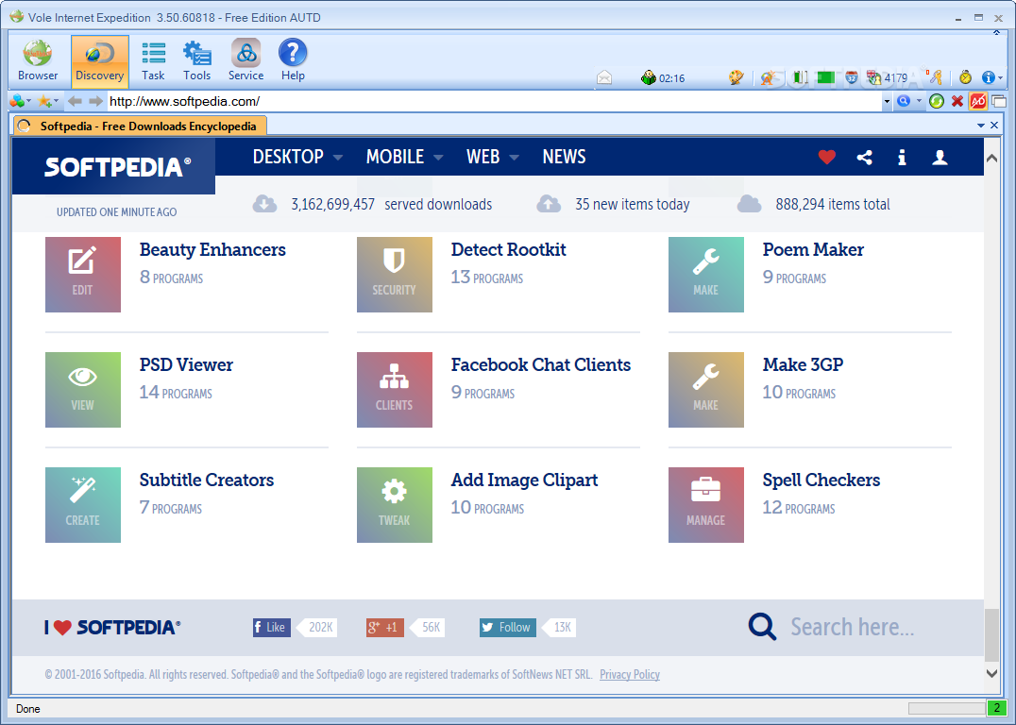Expand the WEB menu
Image resolution: width=1016 pixels, height=725 pixels.
point(493,157)
